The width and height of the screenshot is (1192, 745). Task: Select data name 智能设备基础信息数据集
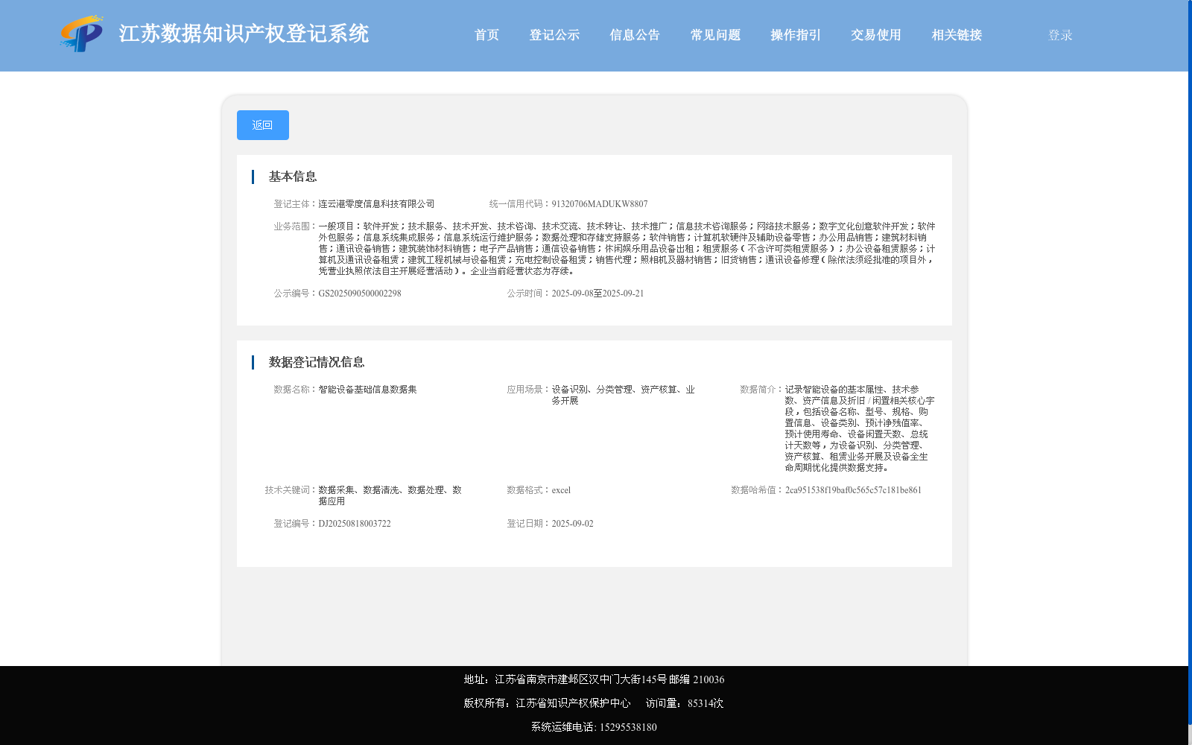click(x=367, y=390)
